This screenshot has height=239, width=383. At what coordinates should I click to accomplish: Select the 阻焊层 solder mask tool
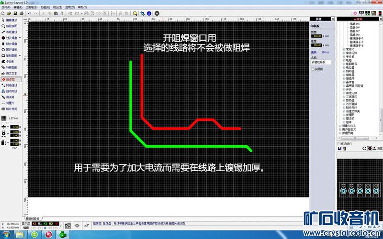pos(11,79)
